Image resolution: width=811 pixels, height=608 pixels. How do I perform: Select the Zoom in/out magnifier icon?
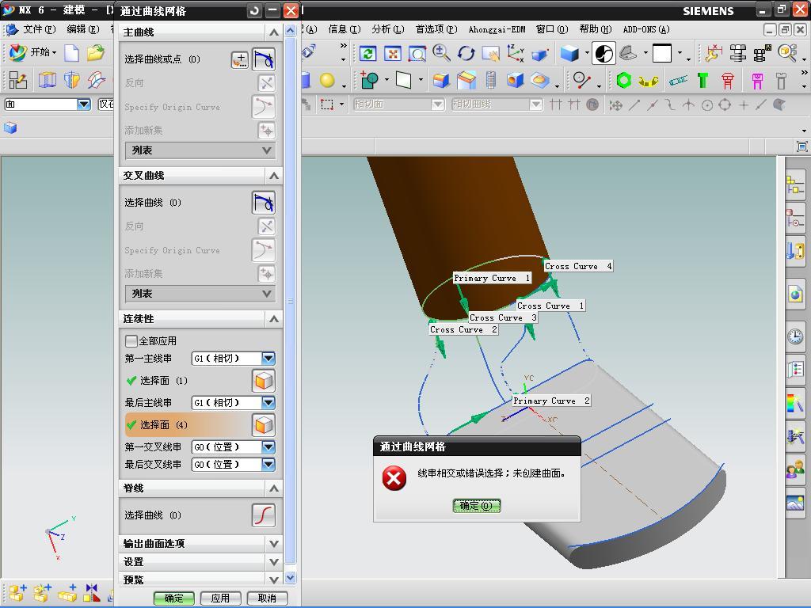441,53
